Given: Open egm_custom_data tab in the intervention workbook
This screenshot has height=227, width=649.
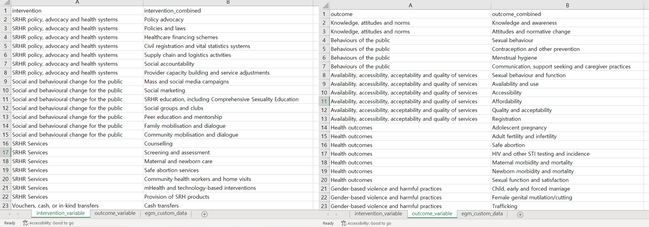Looking at the screenshot, I should coord(166,213).
